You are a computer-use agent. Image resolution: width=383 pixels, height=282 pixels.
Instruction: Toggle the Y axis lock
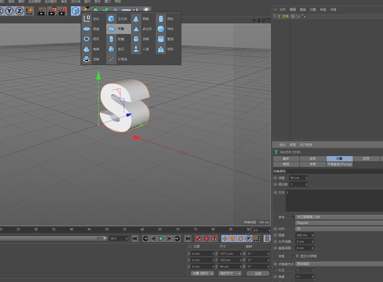click(x=9, y=11)
